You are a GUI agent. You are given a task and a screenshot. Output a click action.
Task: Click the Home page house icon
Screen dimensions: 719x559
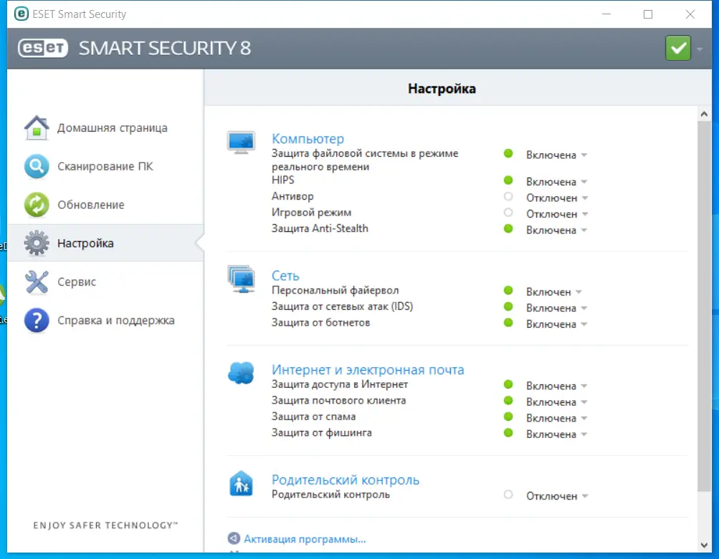coord(36,128)
